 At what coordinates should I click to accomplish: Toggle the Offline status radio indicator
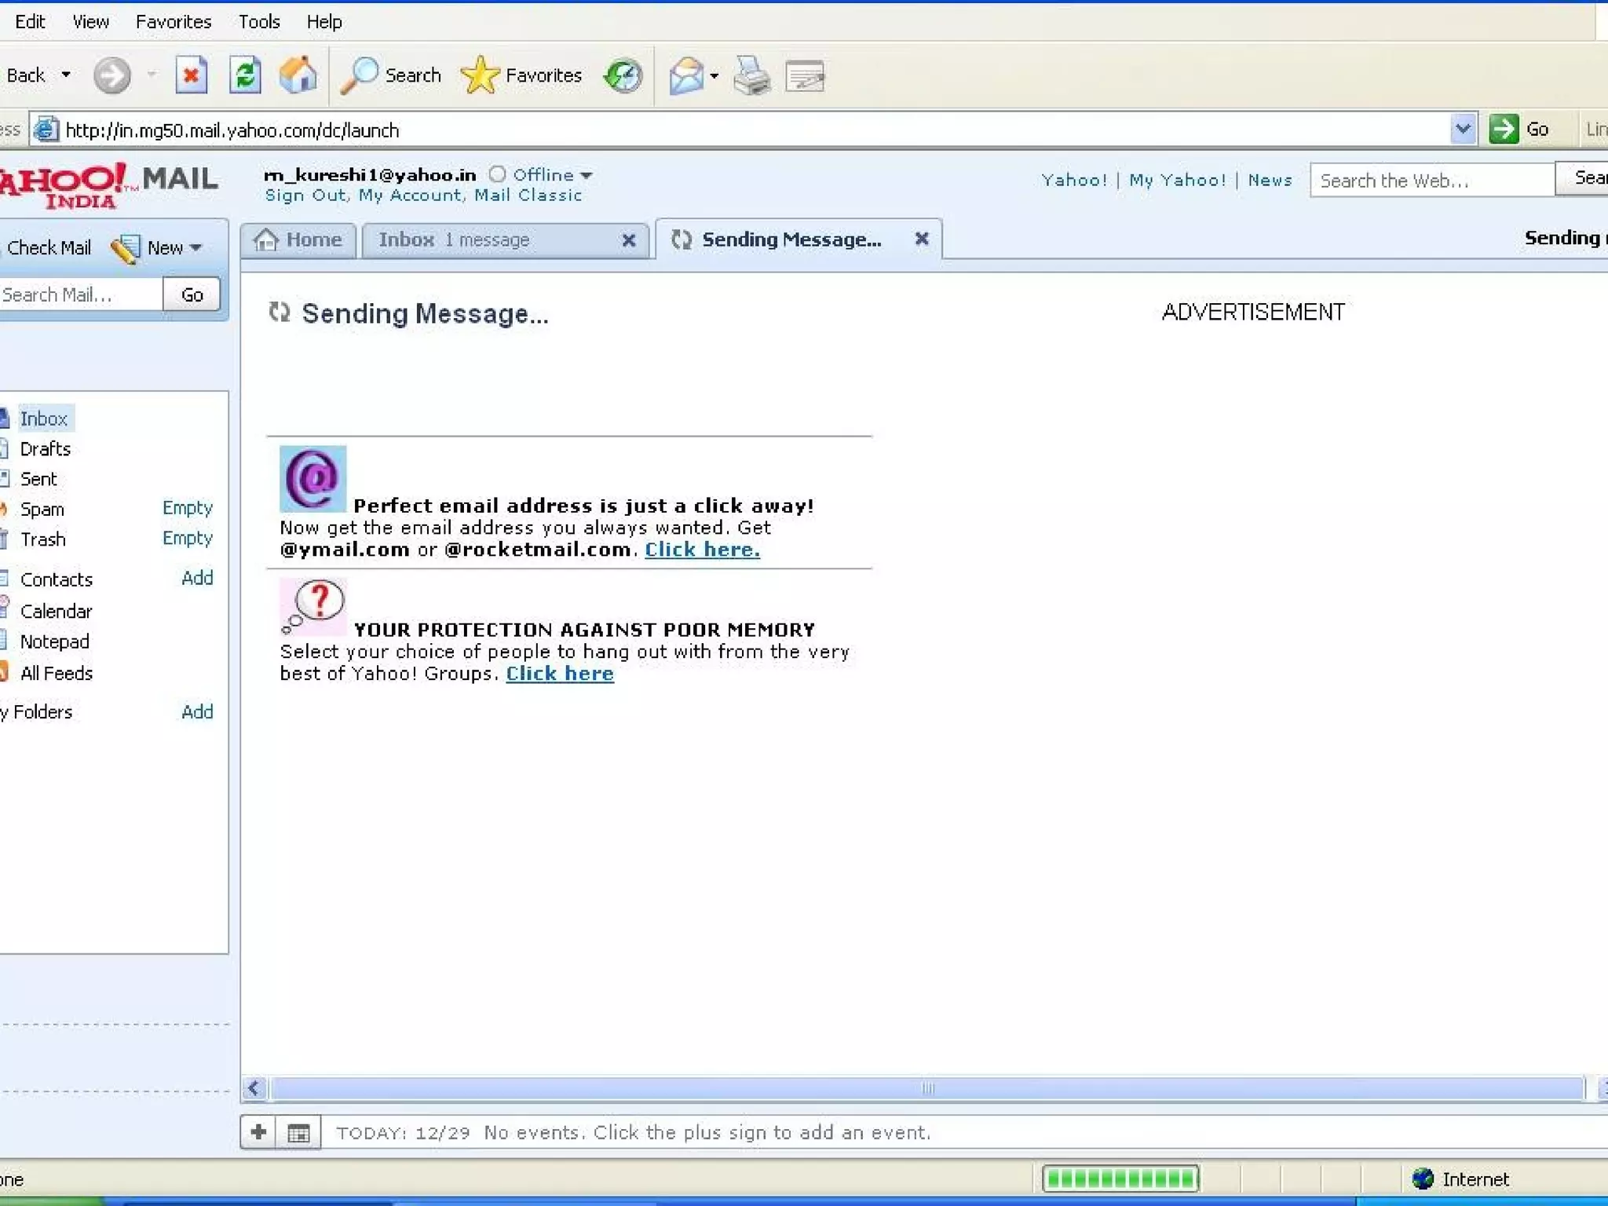497,174
